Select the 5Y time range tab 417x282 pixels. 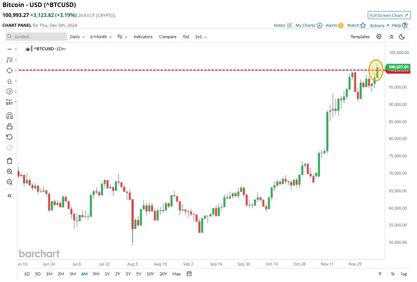(x=138, y=274)
